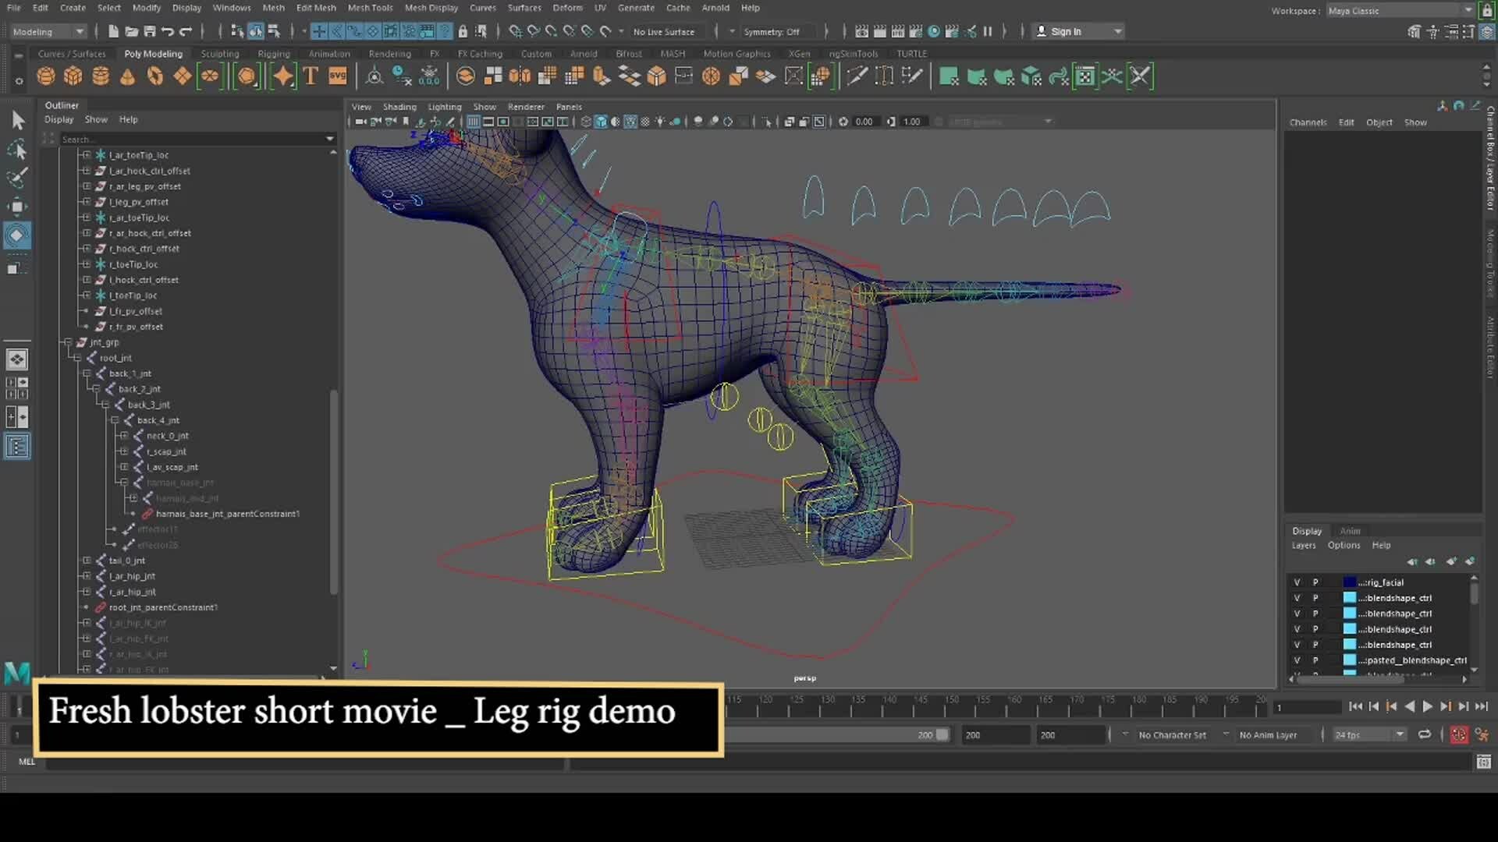Create a polygon Cube from the Poly Modeling shelf

pyautogui.click(x=73, y=76)
